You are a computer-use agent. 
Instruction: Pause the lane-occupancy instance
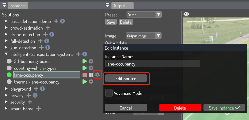pyautogui.click(x=91, y=75)
